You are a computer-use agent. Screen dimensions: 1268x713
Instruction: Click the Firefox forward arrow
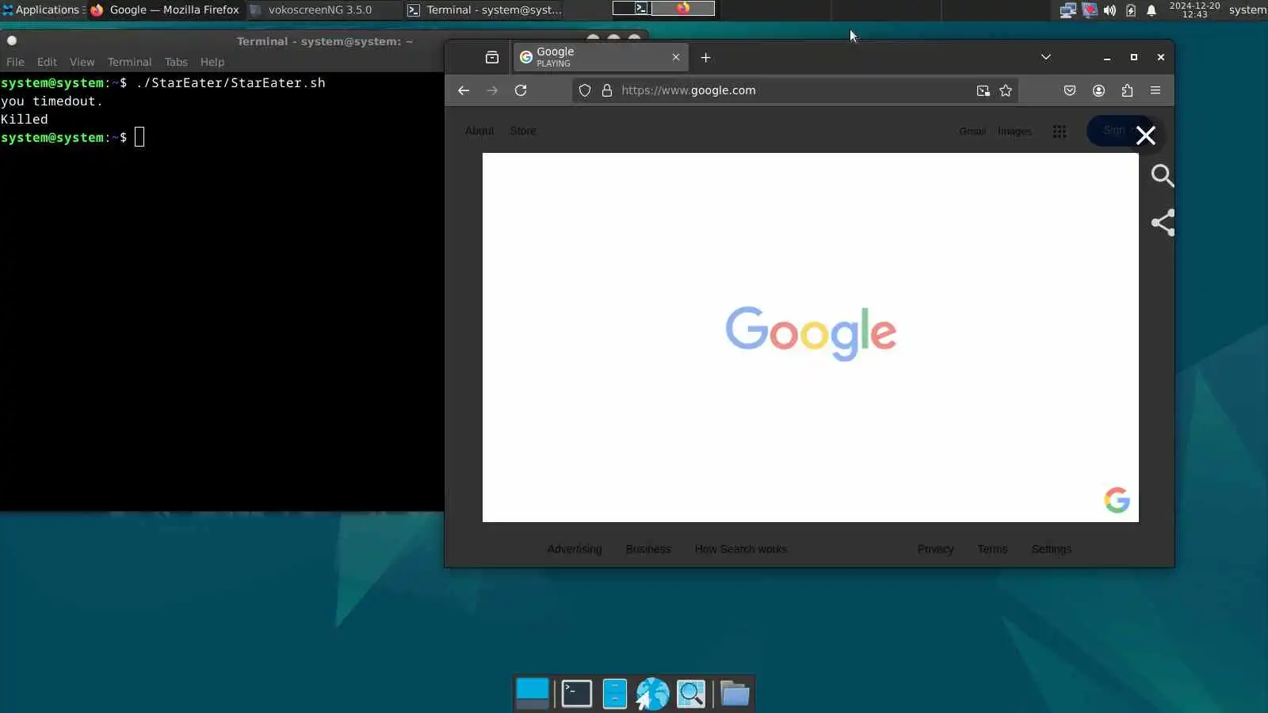(492, 90)
